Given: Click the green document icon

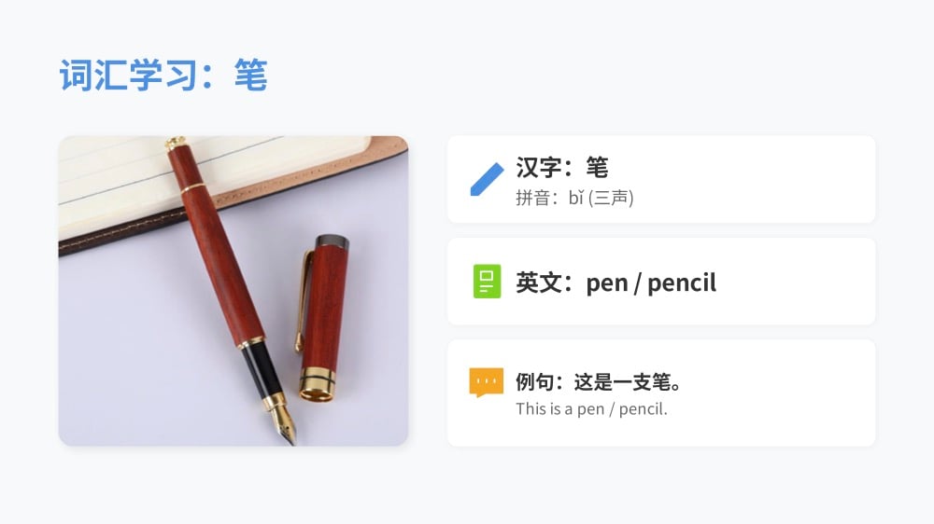Looking at the screenshot, I should 487,282.
